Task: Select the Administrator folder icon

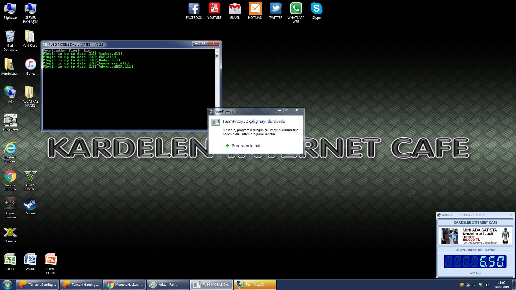Action: pos(10,67)
